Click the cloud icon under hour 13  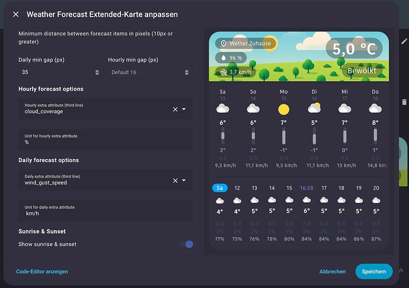click(x=254, y=200)
